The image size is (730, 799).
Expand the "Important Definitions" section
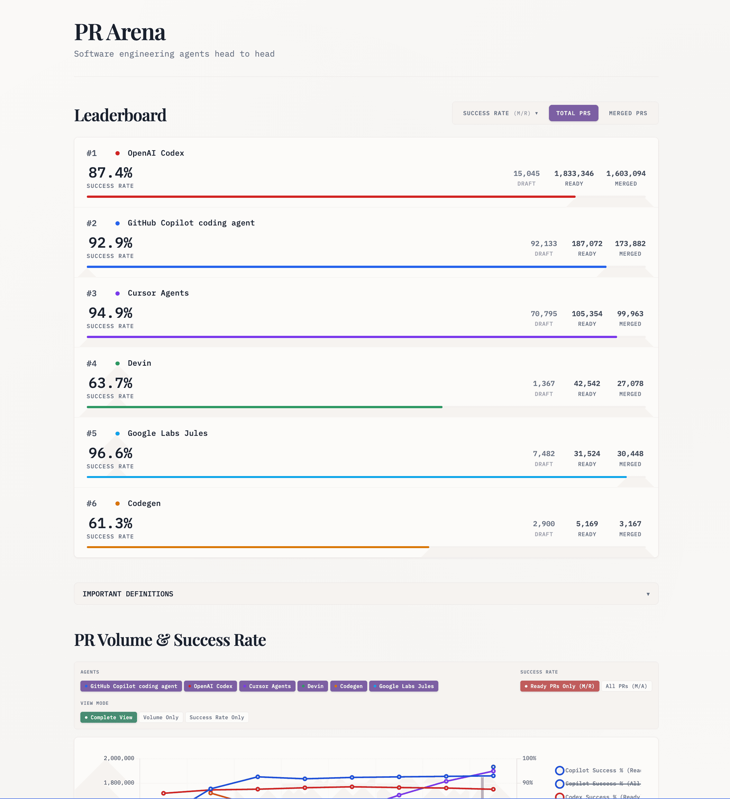point(365,594)
